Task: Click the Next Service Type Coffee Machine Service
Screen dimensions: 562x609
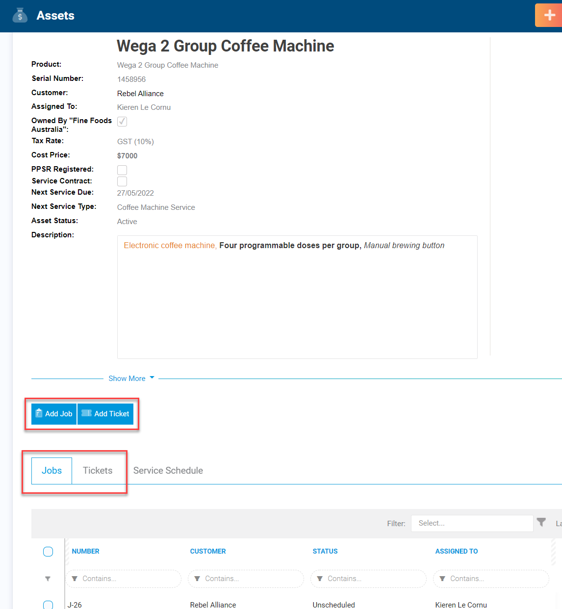Action: click(x=156, y=207)
